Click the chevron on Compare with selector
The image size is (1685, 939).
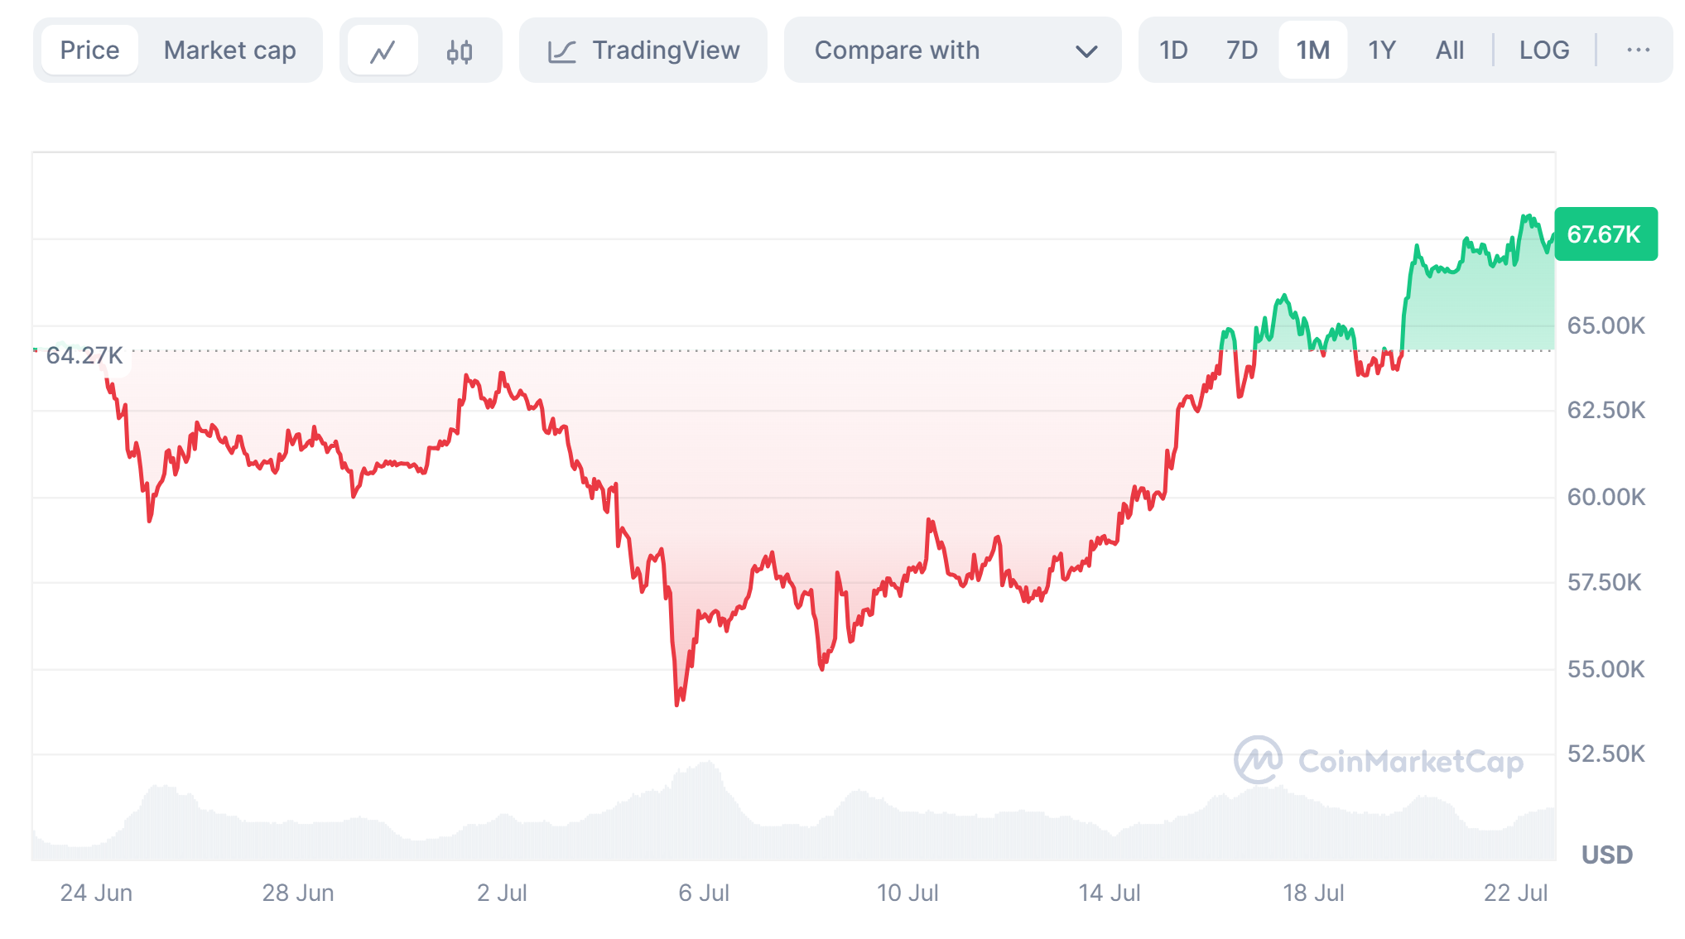point(1086,50)
